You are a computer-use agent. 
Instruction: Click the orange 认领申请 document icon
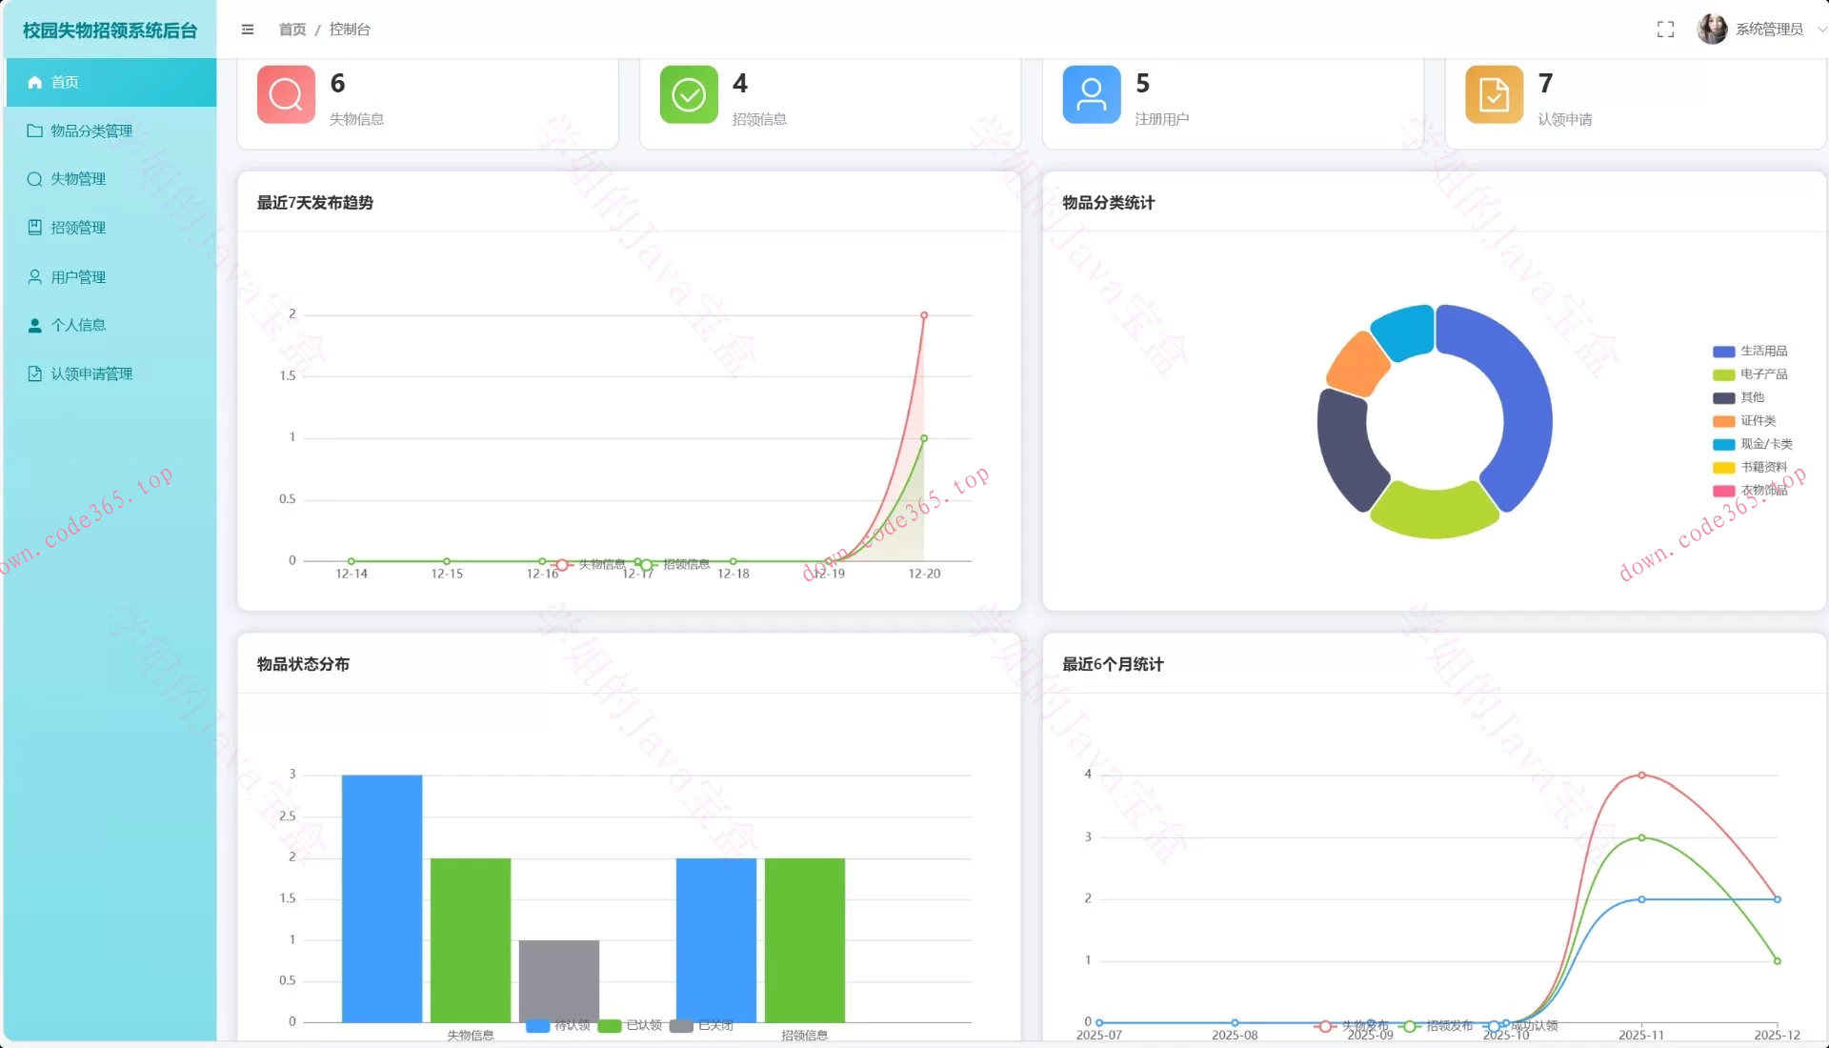(1494, 94)
